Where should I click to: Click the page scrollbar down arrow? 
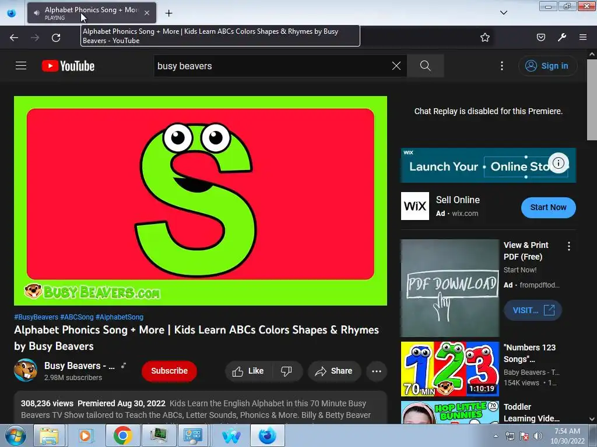pos(592,419)
